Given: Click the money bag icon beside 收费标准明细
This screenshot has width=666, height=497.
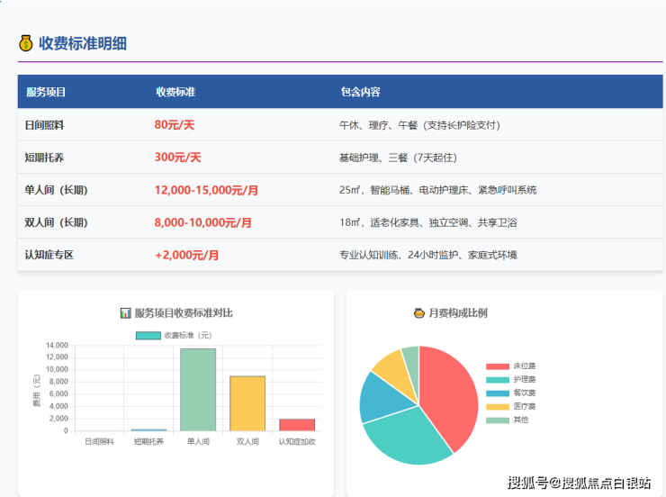Looking at the screenshot, I should (x=25, y=43).
